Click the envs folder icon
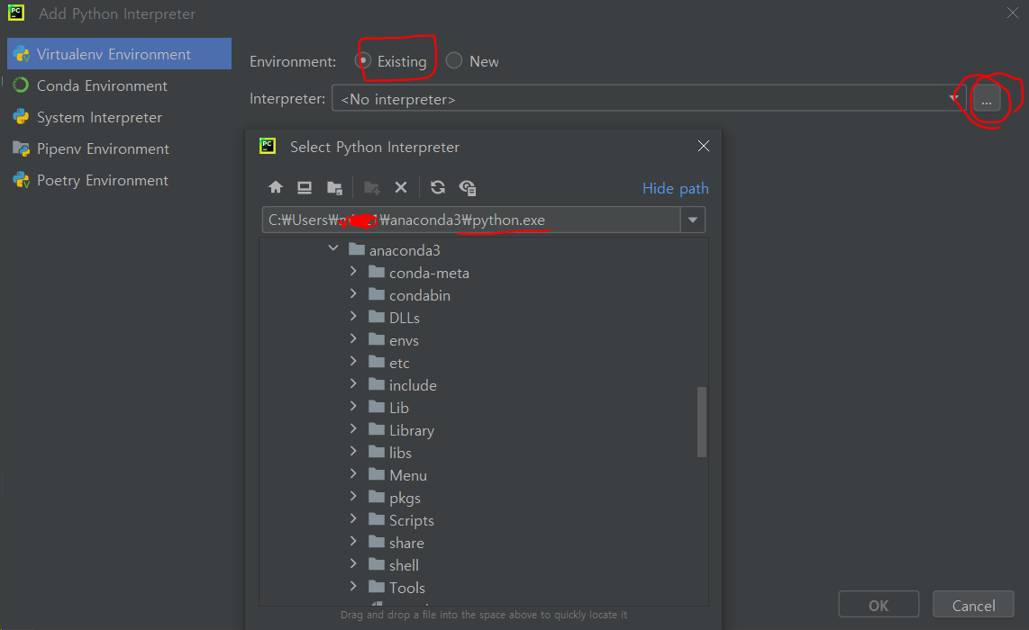 point(376,339)
